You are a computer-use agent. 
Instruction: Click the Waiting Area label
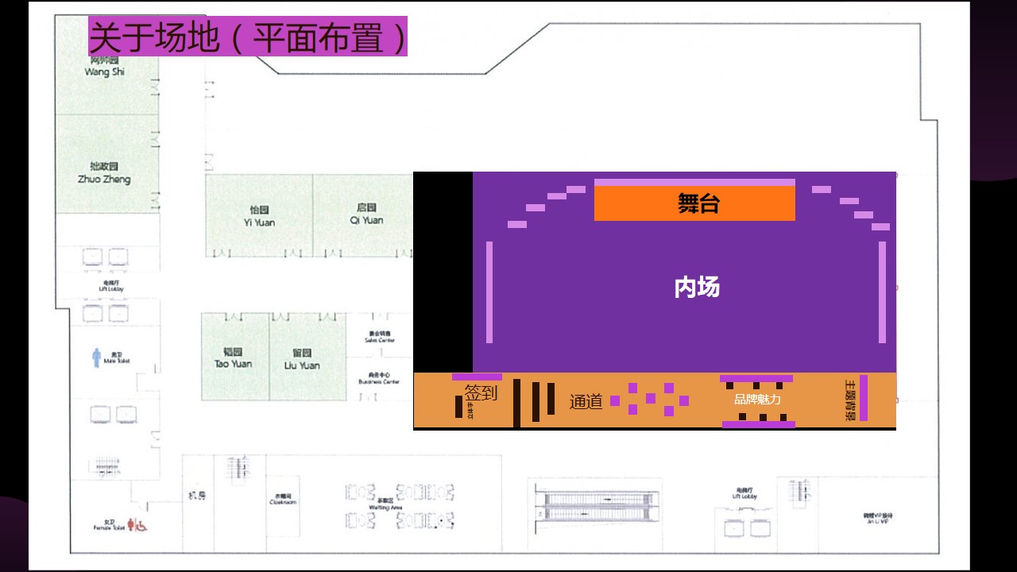click(385, 504)
